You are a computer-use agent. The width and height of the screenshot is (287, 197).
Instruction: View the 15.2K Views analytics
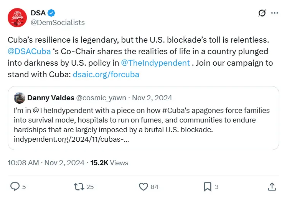click(x=109, y=163)
